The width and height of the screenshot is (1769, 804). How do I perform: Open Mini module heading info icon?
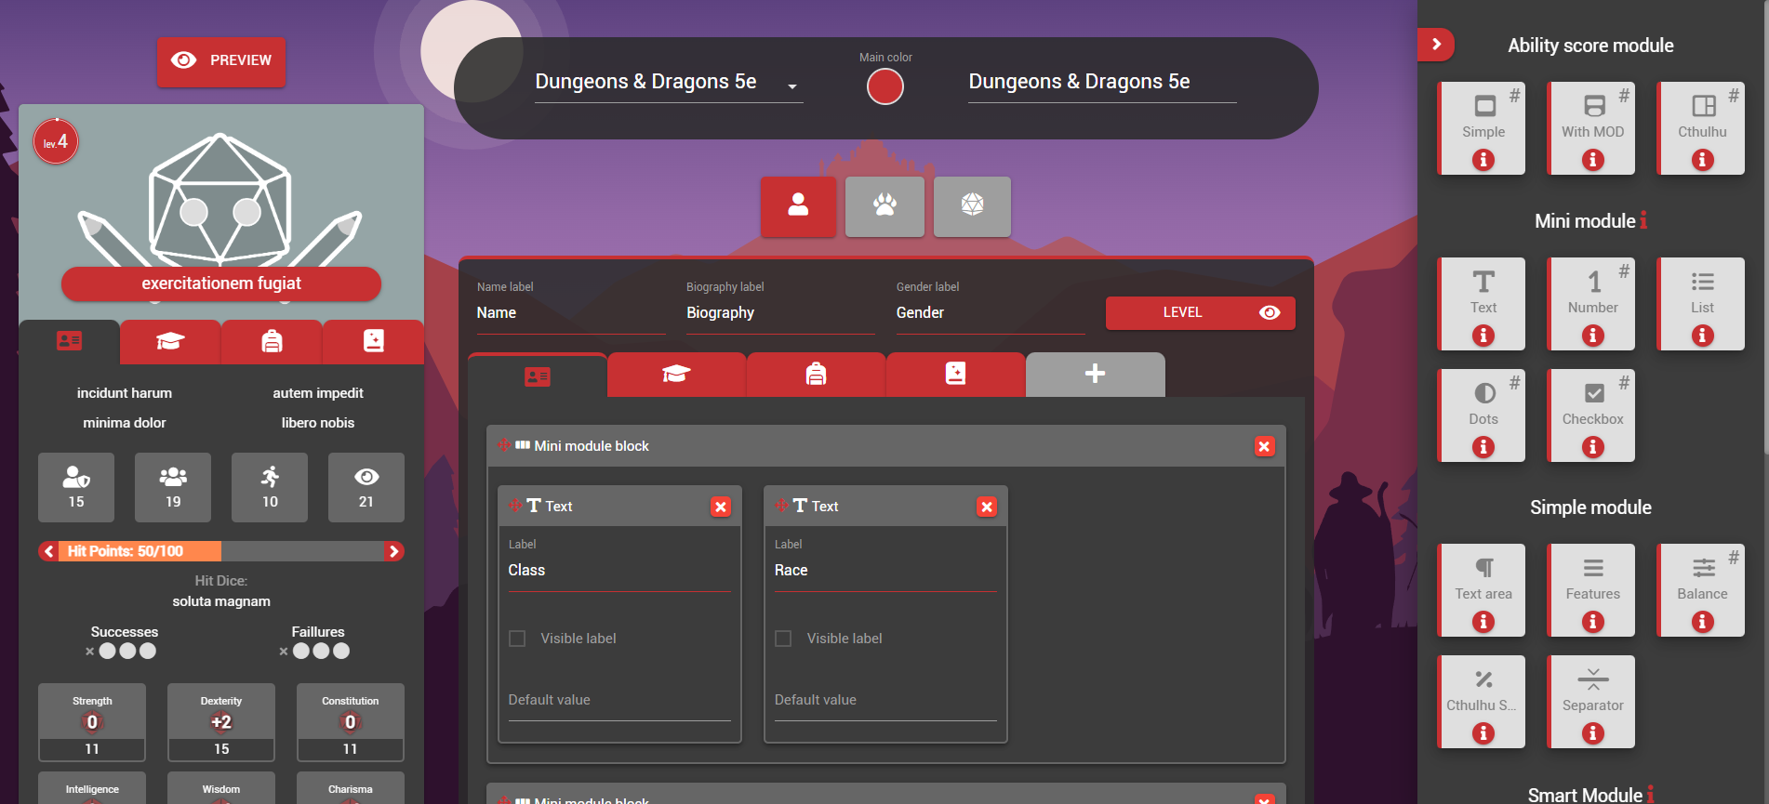coord(1643,220)
